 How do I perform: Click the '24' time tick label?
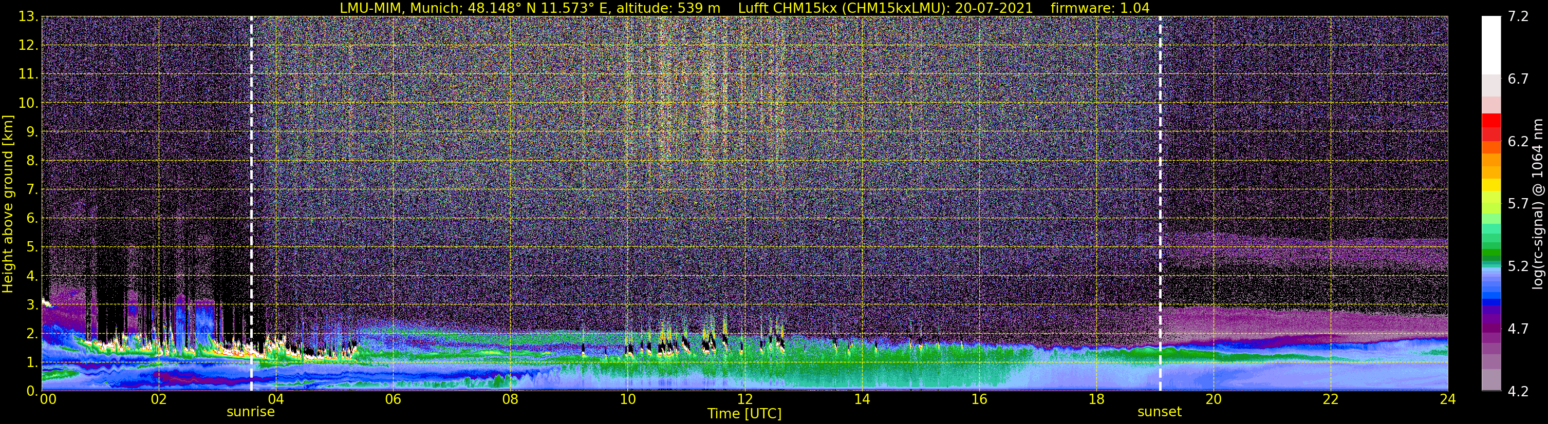(1448, 399)
